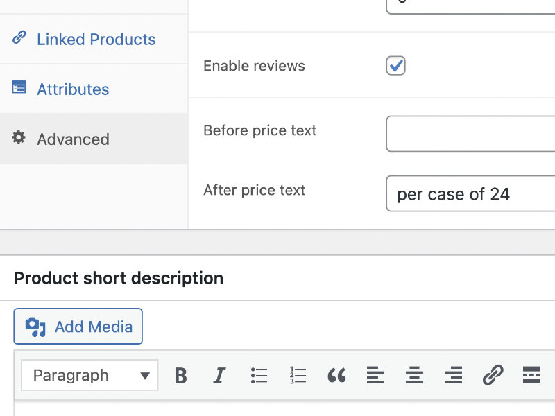Open the Paragraph style dropdown
Viewport: 555px width, 416px height.
[x=89, y=375]
